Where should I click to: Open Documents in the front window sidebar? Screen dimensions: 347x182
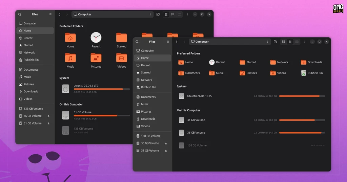tap(152, 97)
